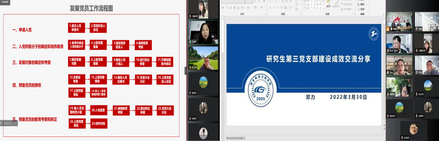Viewport: 439px width, 141px height.
Task: Click the notes field 单击此处添加备注
Action: [236, 138]
